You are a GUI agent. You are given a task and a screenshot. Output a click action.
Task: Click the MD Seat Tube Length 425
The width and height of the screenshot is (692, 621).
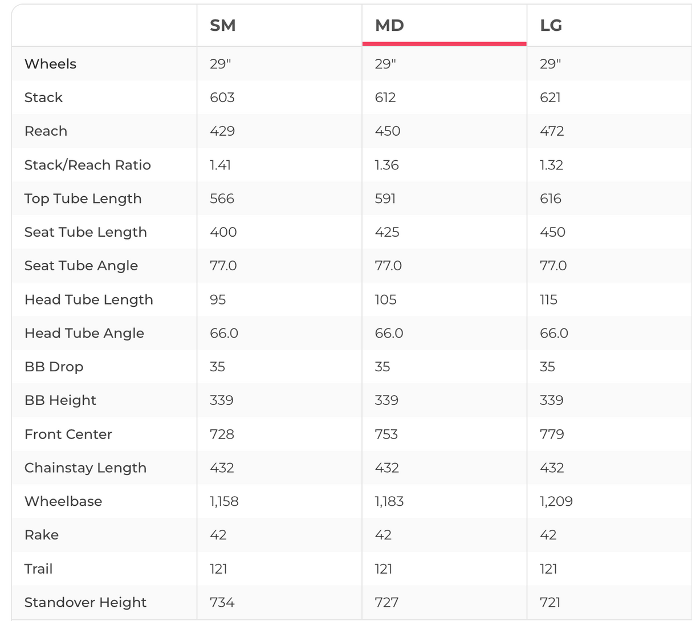(x=387, y=232)
